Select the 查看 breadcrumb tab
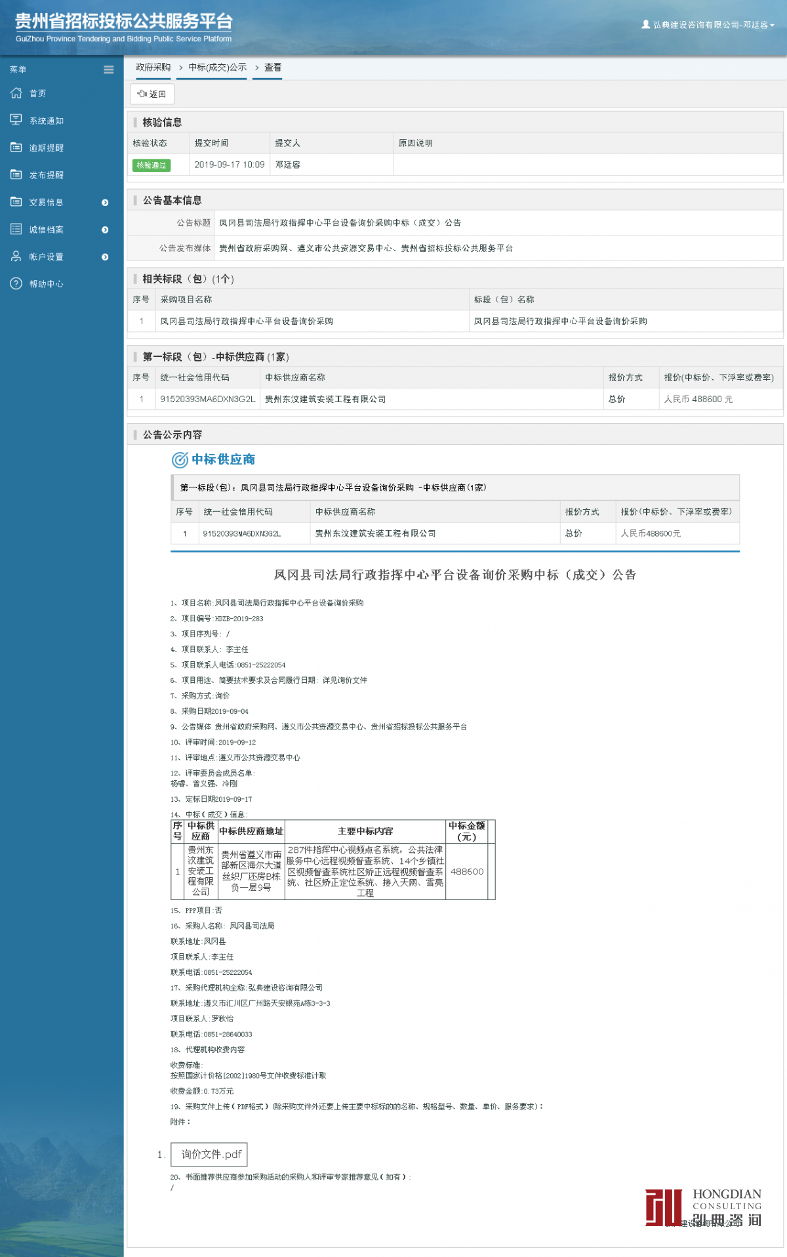 point(273,68)
